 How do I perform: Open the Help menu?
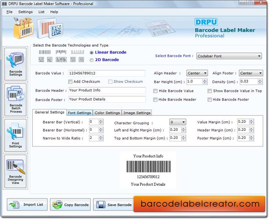point(54,12)
